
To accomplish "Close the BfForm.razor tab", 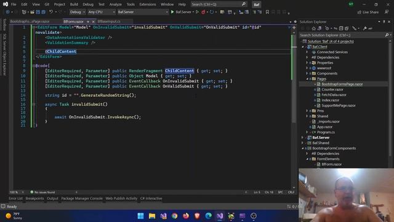I will tap(93, 22).
